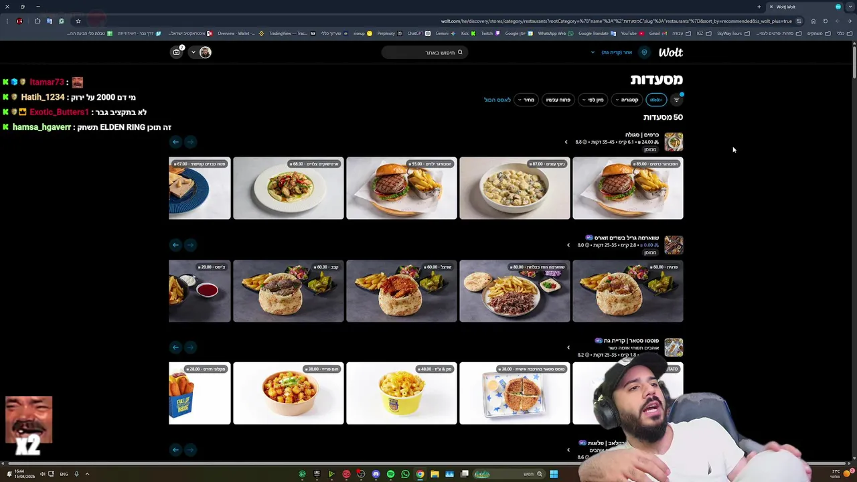Open File Explorer from the taskbar

[435, 474]
